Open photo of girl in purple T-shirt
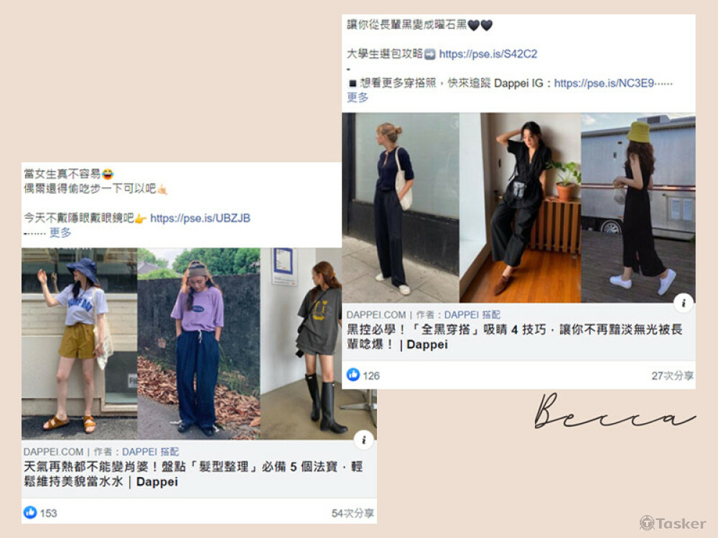Image resolution: width=718 pixels, height=538 pixels. pos(199,344)
